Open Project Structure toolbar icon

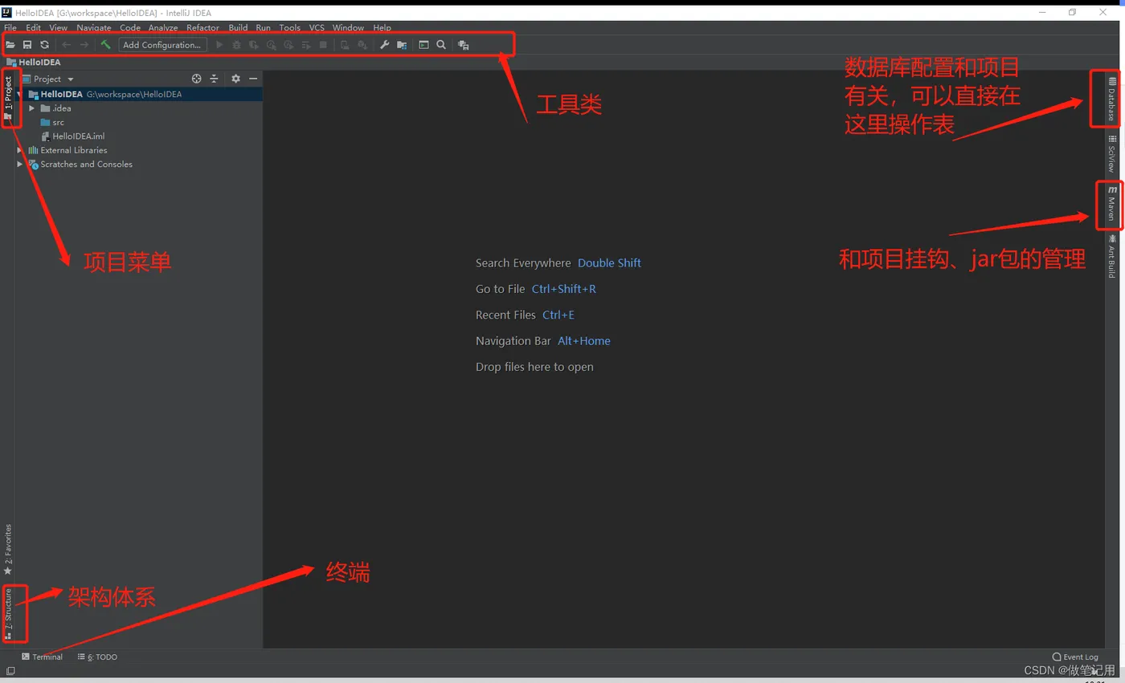402,45
